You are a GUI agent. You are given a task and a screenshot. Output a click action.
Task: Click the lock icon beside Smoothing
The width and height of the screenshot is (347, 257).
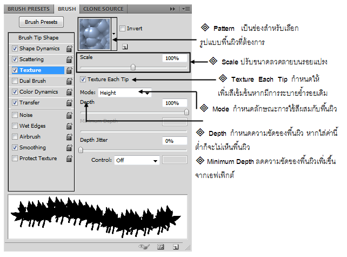point(69,148)
